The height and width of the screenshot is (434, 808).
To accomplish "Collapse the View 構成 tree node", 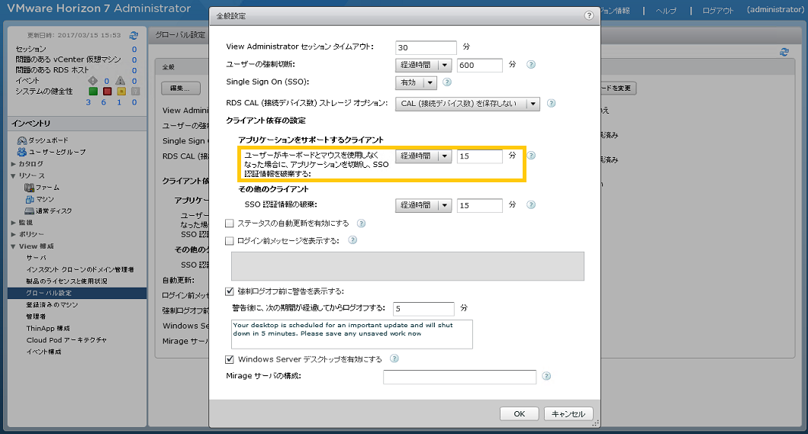I will pyautogui.click(x=14, y=246).
